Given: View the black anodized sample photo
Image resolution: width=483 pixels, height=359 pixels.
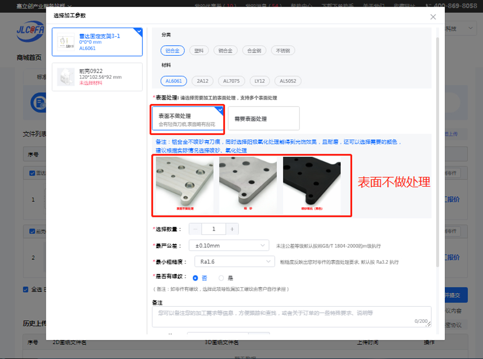Looking at the screenshot, I should [x=312, y=184].
